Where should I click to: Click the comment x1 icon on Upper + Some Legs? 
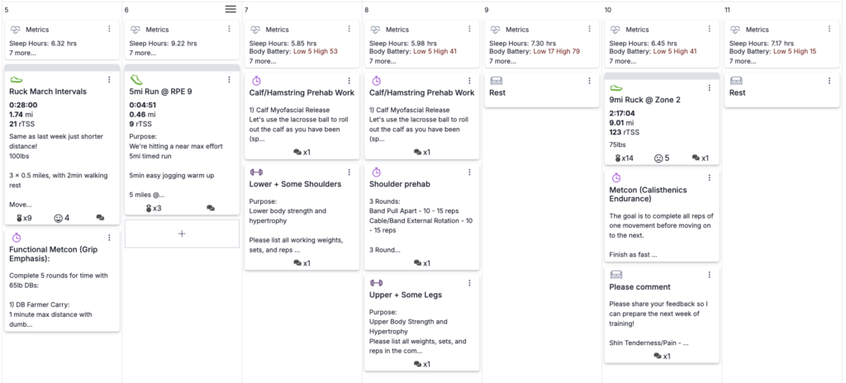(x=420, y=364)
